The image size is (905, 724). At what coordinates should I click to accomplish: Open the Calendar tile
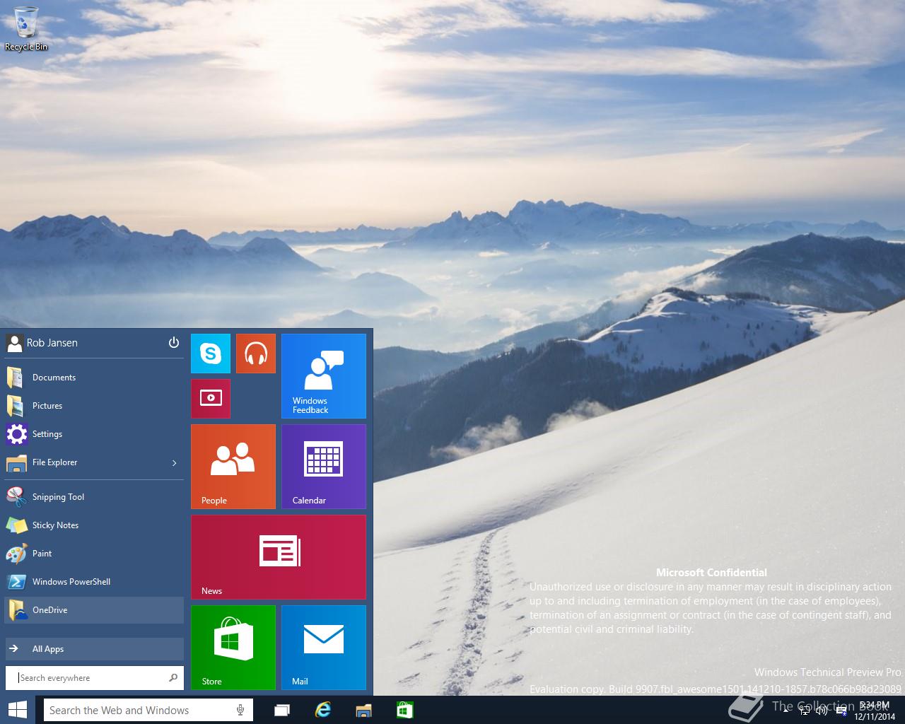coord(324,467)
